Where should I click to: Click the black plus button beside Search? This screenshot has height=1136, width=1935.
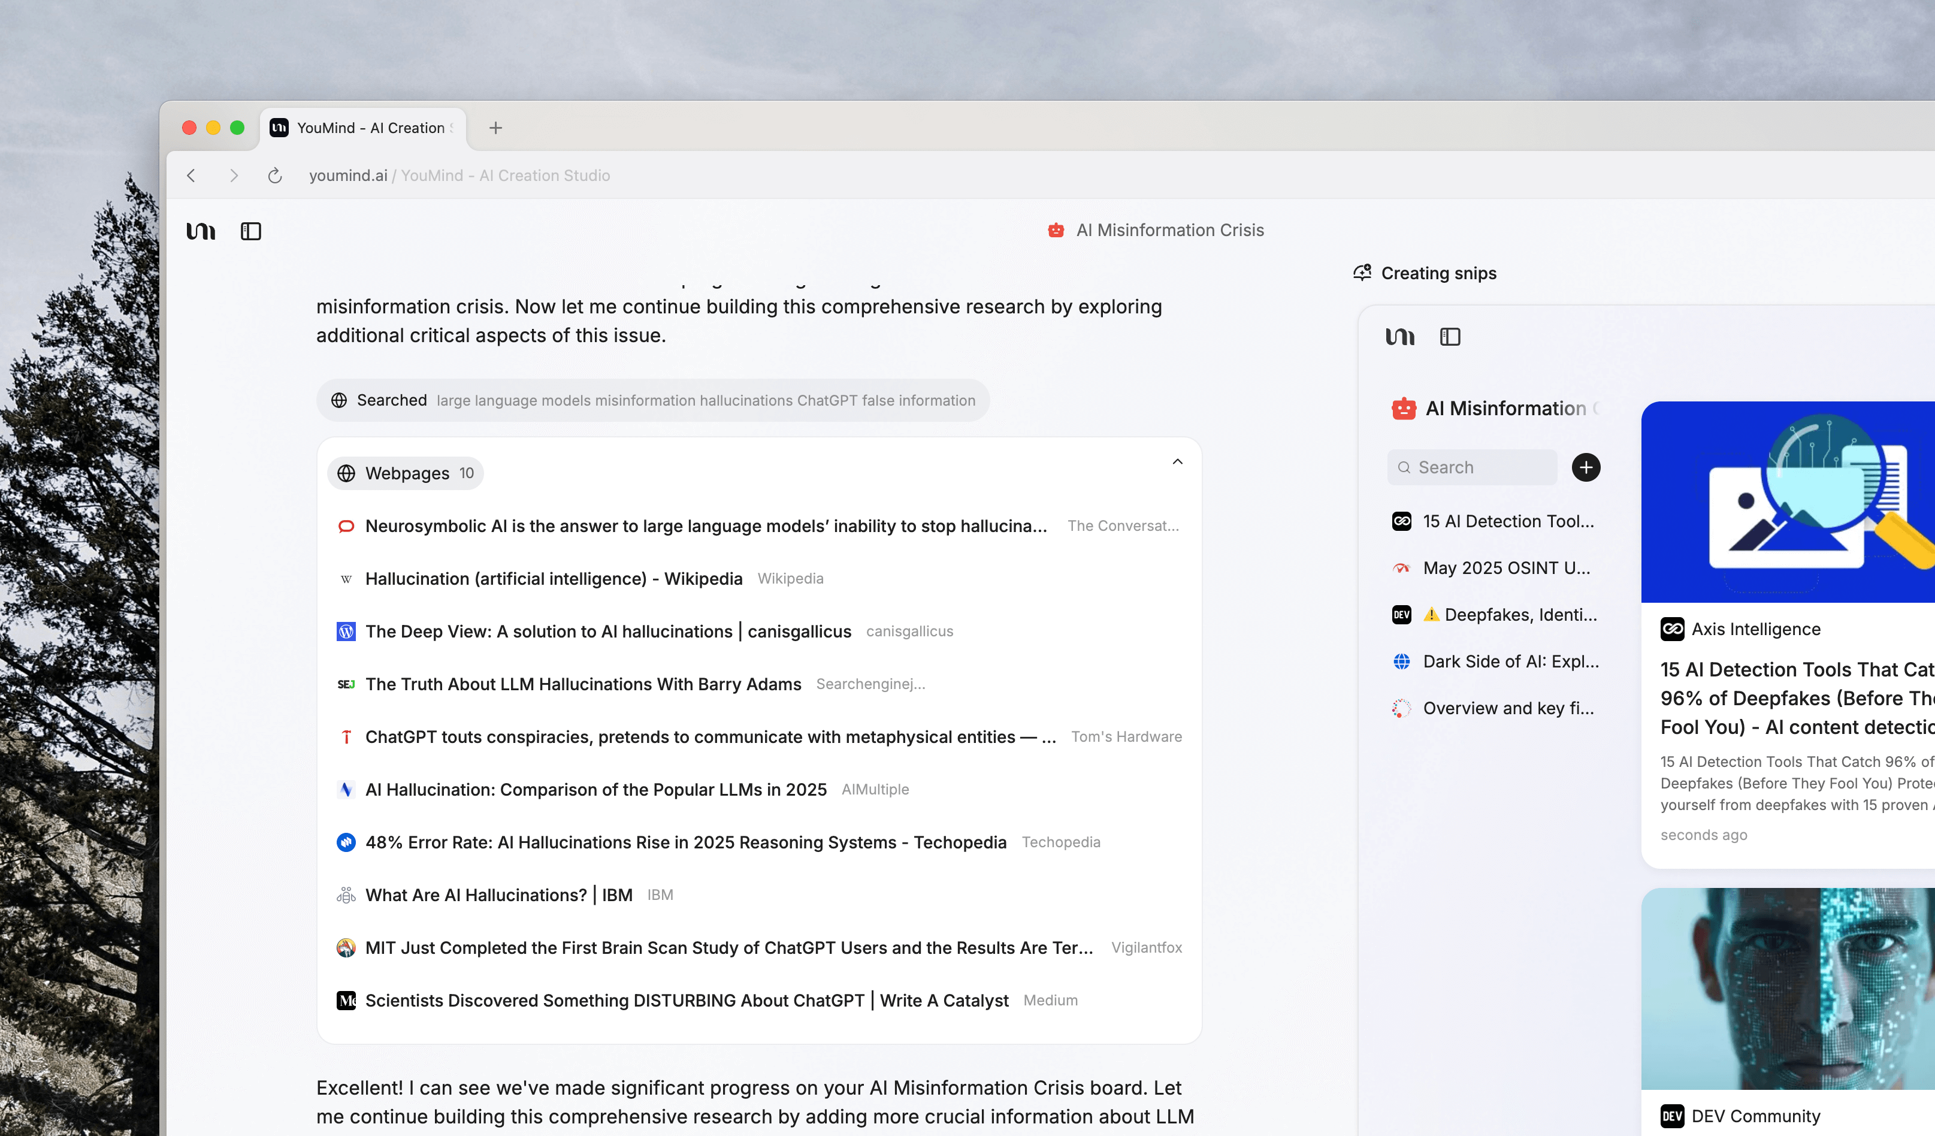(1586, 467)
